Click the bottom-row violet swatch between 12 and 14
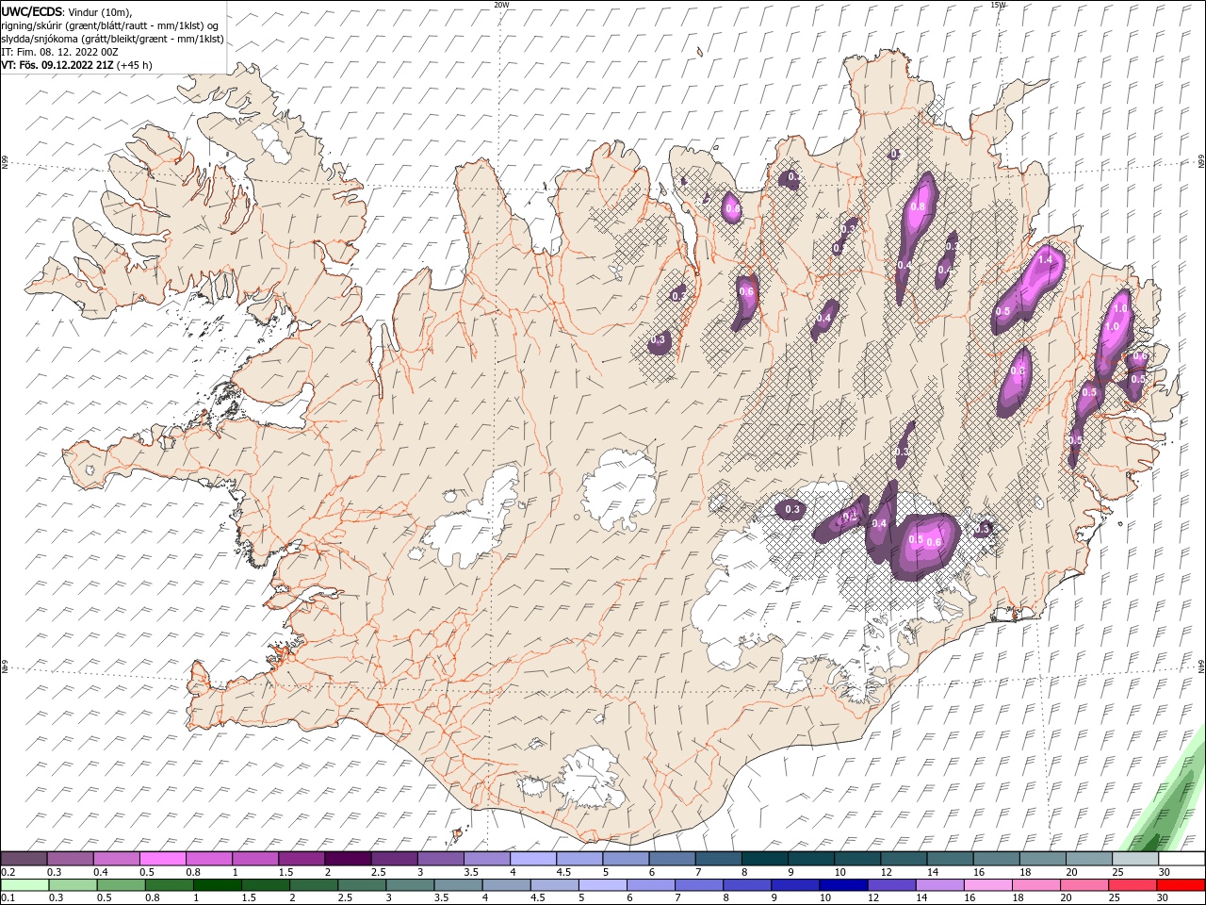 point(890,885)
